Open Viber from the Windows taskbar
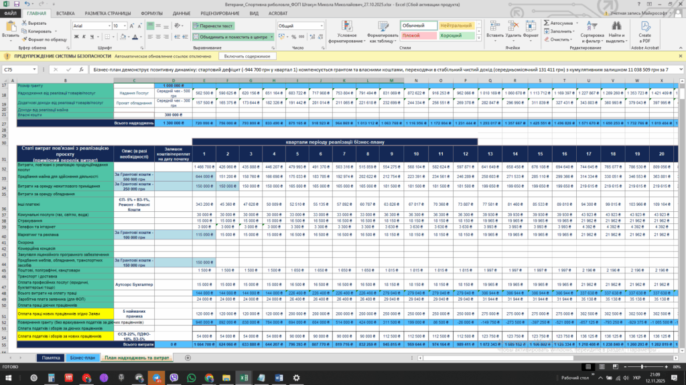 [x=176, y=378]
